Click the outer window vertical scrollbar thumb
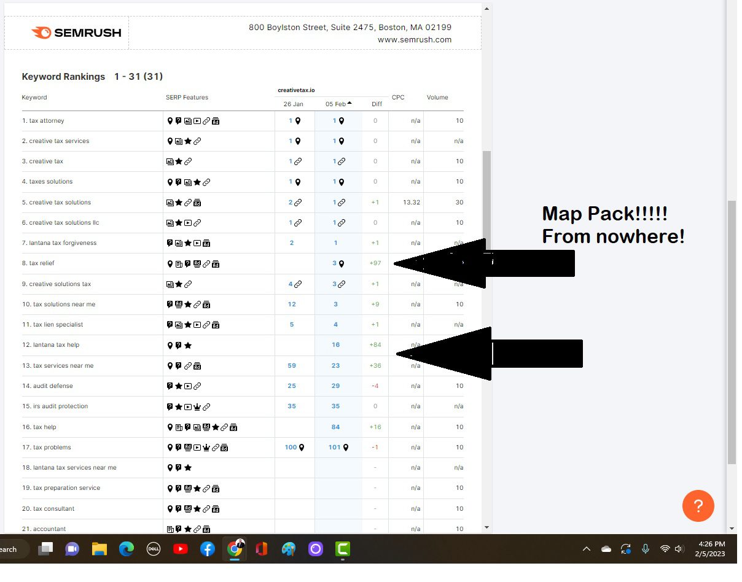The height and width of the screenshot is (582, 742). point(732,332)
